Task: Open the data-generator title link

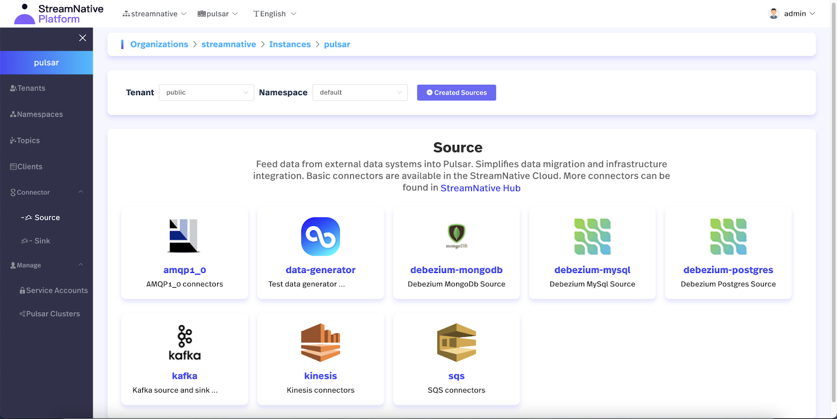Action: 321,270
